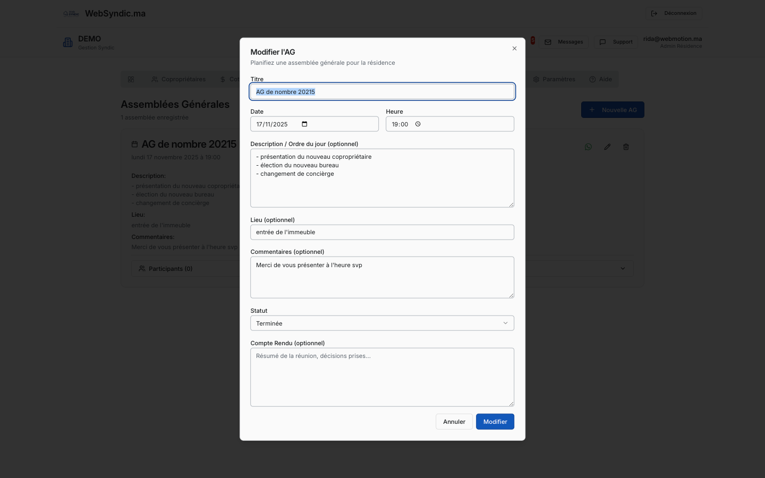The height and width of the screenshot is (478, 765).
Task: Open the Aide tab
Action: [600, 80]
